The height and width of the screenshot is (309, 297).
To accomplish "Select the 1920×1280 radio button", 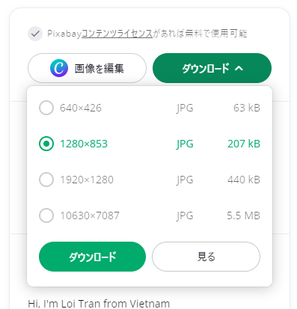I will pyautogui.click(x=46, y=180).
